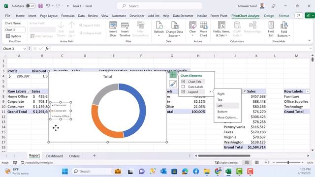Toggle AutoSave switch
Viewport: 315px width, 177px height.
point(31,6)
